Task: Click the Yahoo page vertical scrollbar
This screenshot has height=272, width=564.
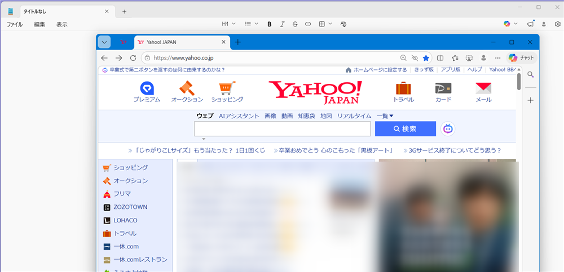Action: (519, 81)
